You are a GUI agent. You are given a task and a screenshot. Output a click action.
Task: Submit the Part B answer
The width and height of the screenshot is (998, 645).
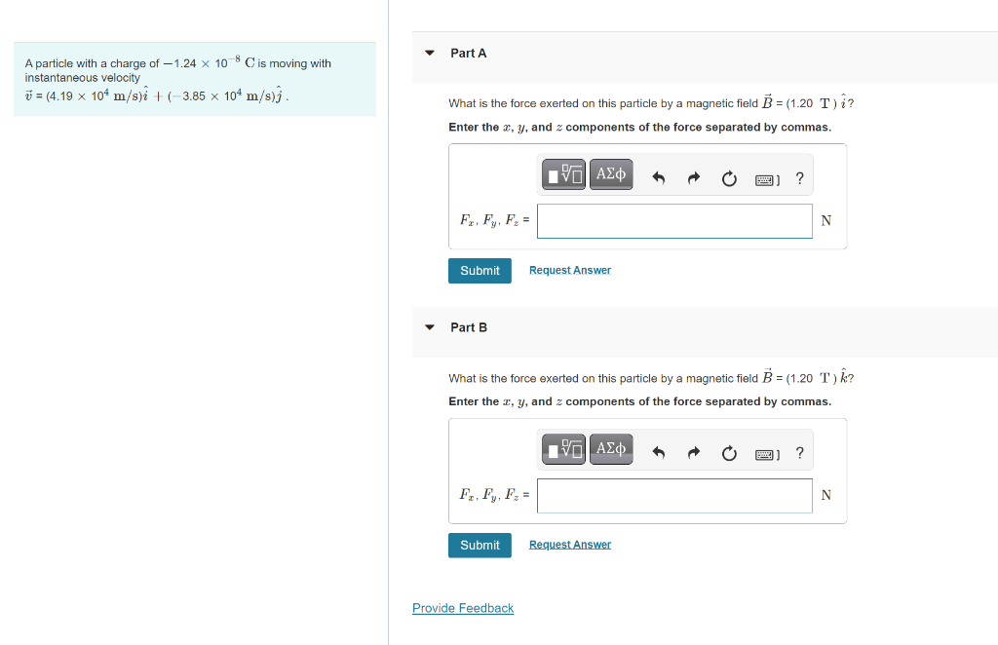tap(480, 545)
